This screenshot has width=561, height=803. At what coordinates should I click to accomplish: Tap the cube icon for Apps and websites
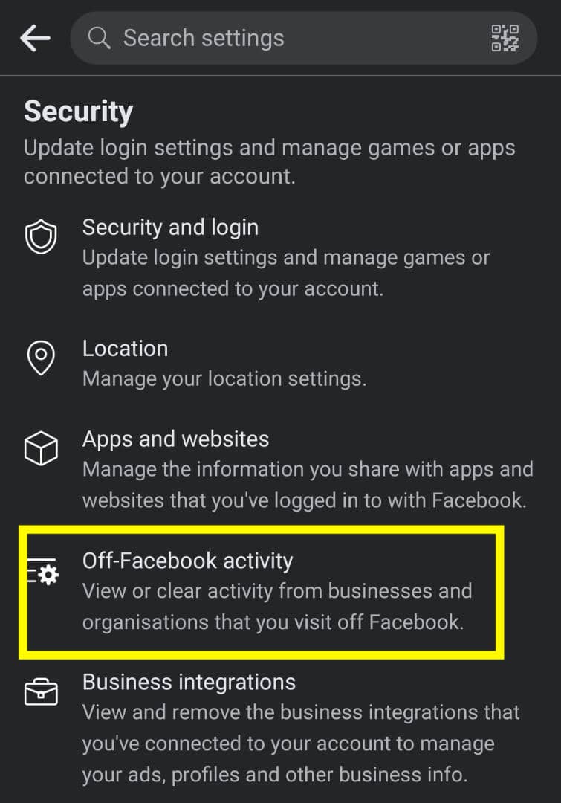[41, 448]
